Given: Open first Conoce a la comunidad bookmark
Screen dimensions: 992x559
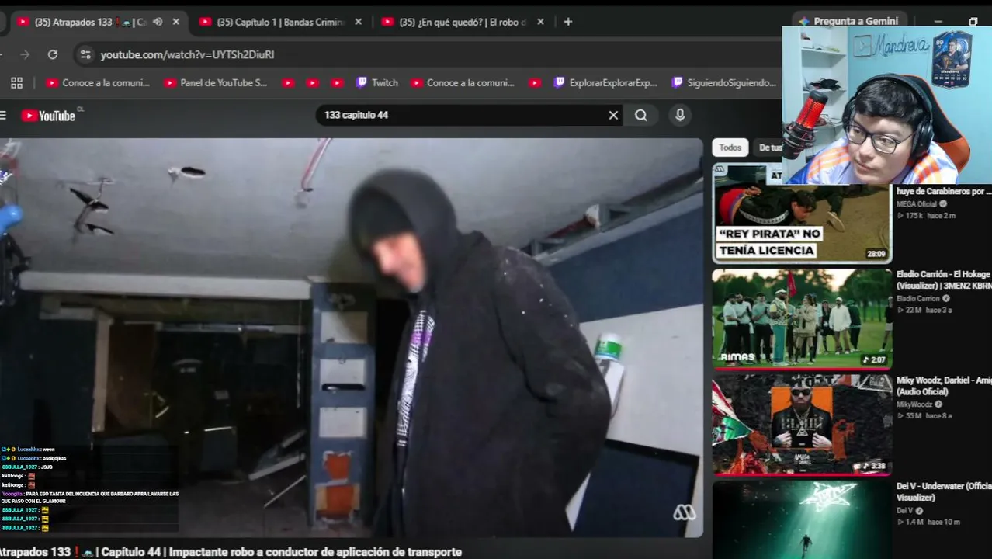Looking at the screenshot, I should click(97, 82).
